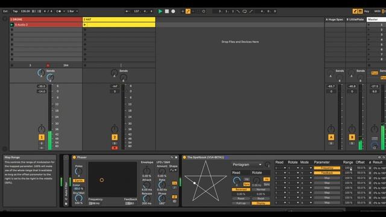Viewport: 386px width, 217px height.
Task: Toggle the orange Automation Arm button
Action: pos(188,11)
